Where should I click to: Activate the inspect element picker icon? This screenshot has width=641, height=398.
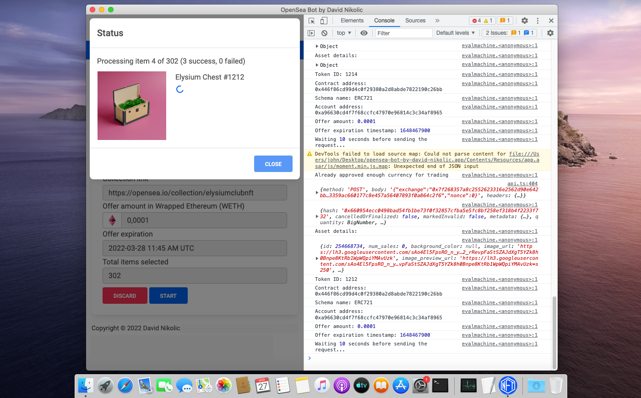pos(312,21)
